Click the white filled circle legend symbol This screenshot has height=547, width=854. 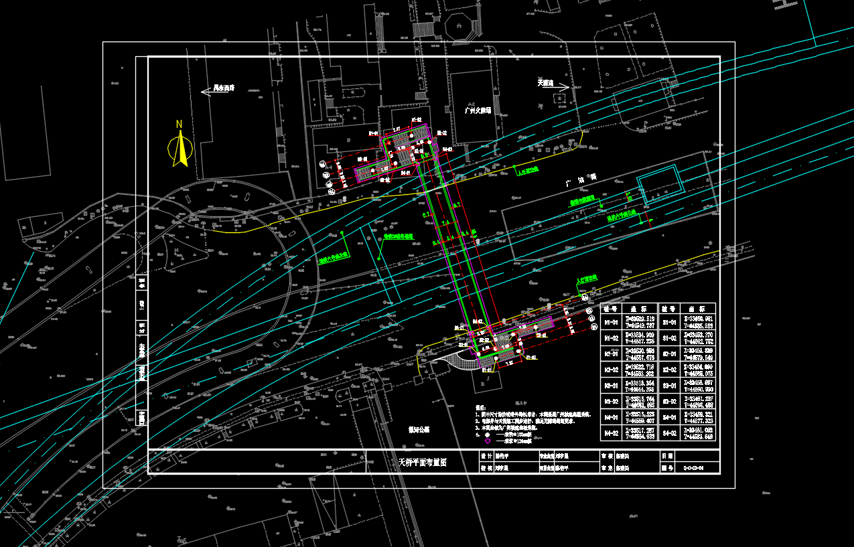point(488,435)
